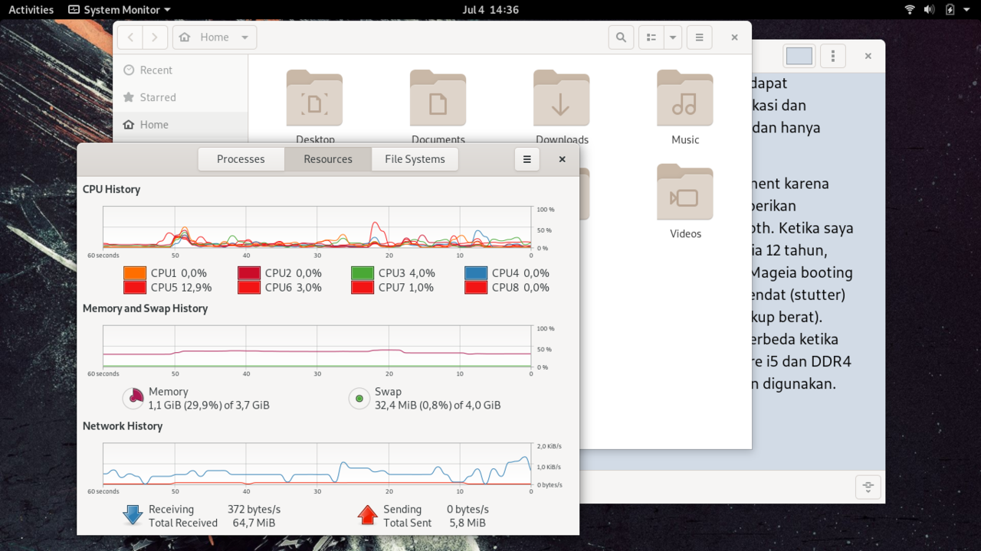Image resolution: width=981 pixels, height=551 pixels.
Task: Open System Monitor hamburger menu
Action: click(527, 159)
